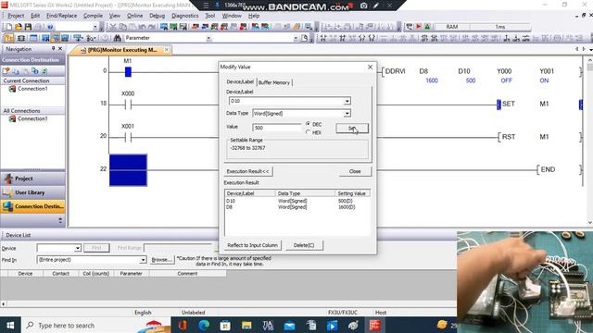Click the Close button in Modify Value

coord(355,171)
